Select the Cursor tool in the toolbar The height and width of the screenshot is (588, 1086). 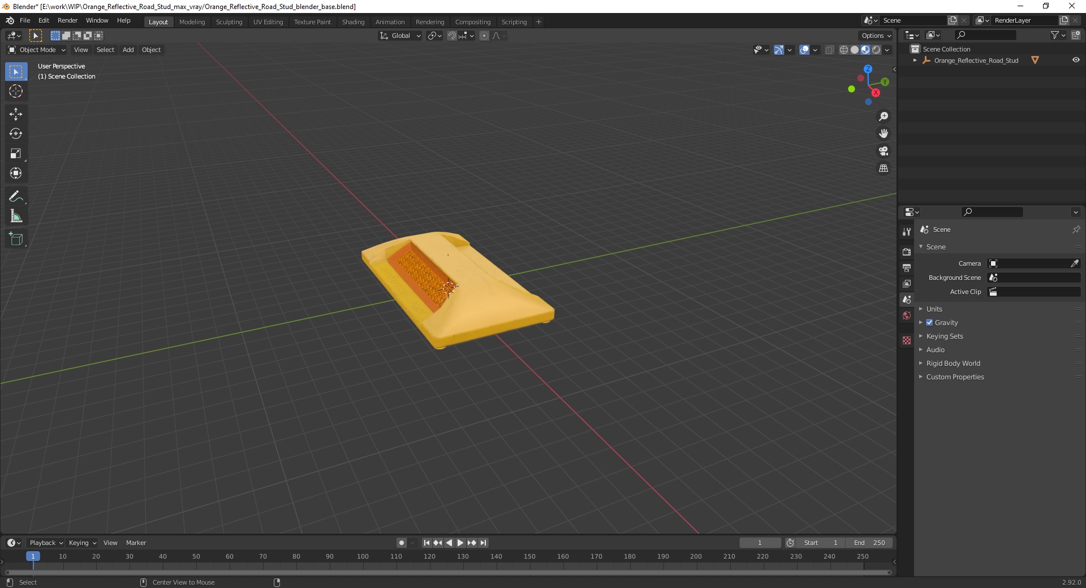click(x=16, y=91)
